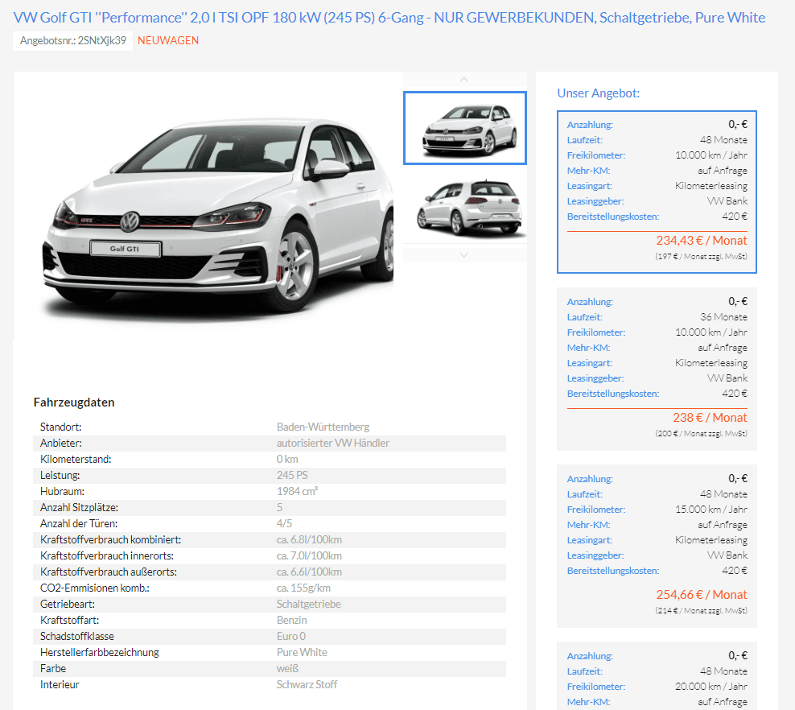The width and height of the screenshot is (795, 710).
Task: Select the 238 € / Monat offer
Action: coord(657,369)
